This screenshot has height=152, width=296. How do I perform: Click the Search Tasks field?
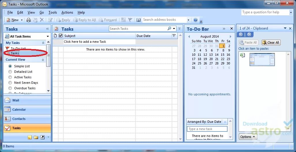click(138, 29)
